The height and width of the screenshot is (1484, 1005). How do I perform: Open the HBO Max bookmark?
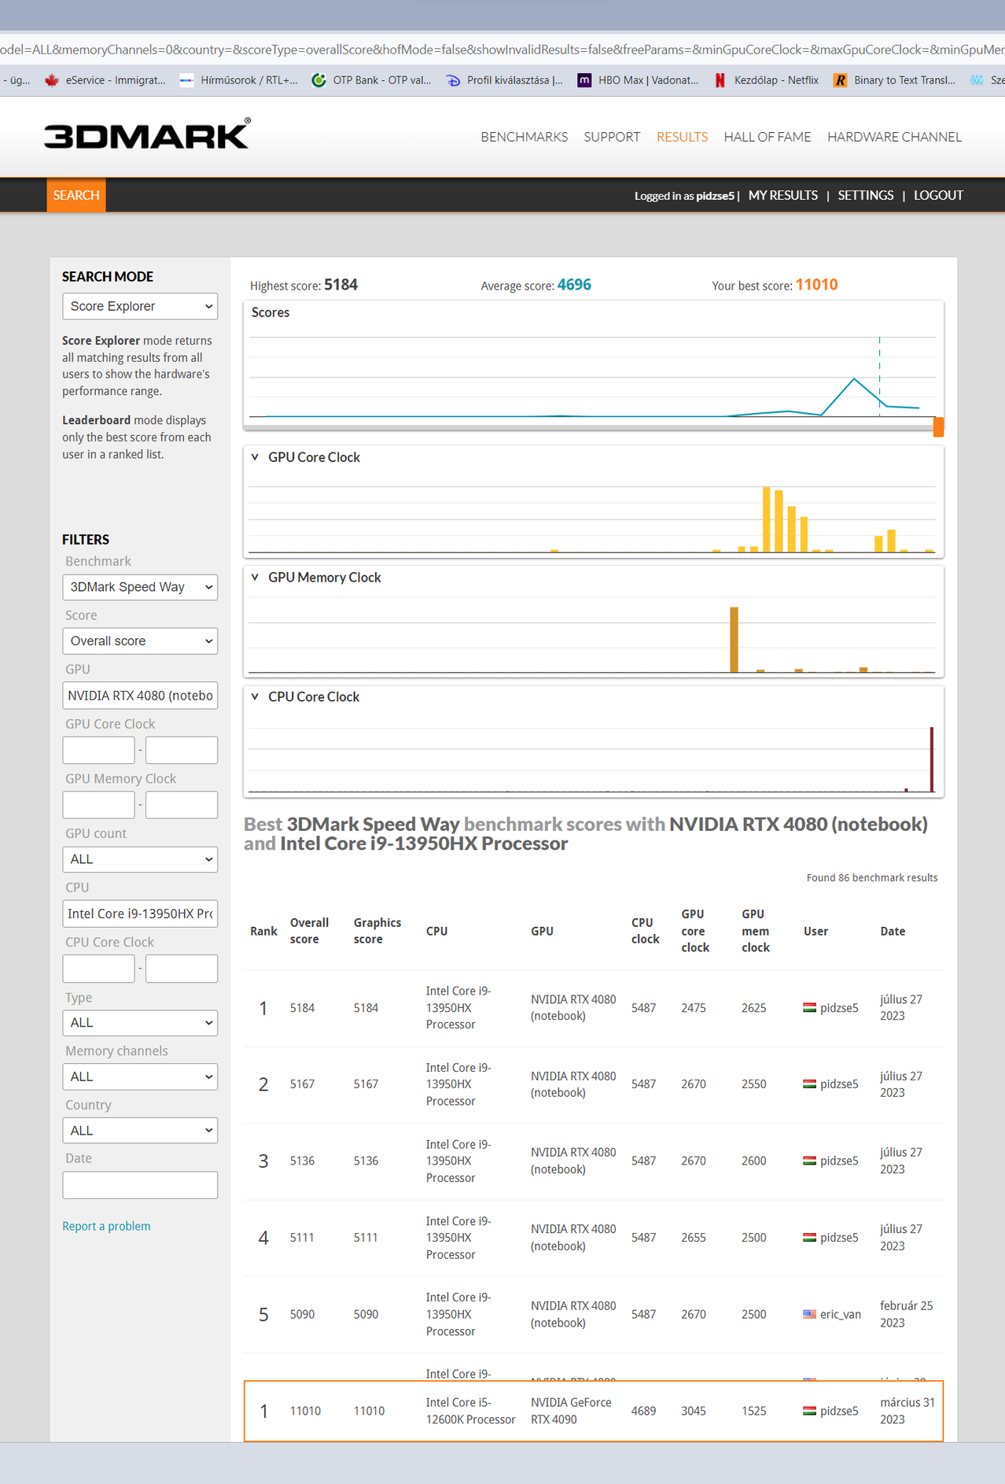coord(638,80)
